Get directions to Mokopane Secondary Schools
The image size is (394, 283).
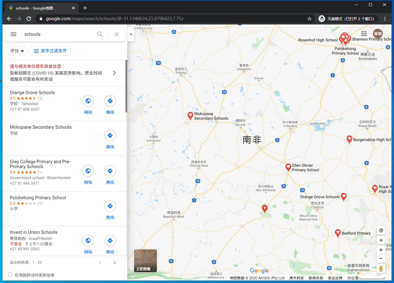110,135
